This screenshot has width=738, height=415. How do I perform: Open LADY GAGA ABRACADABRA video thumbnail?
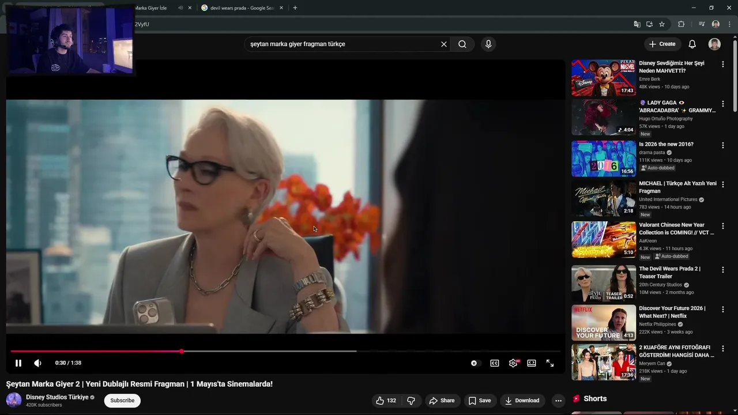[604, 117]
